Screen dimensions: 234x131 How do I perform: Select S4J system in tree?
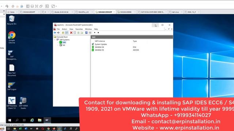click(x=64, y=45)
